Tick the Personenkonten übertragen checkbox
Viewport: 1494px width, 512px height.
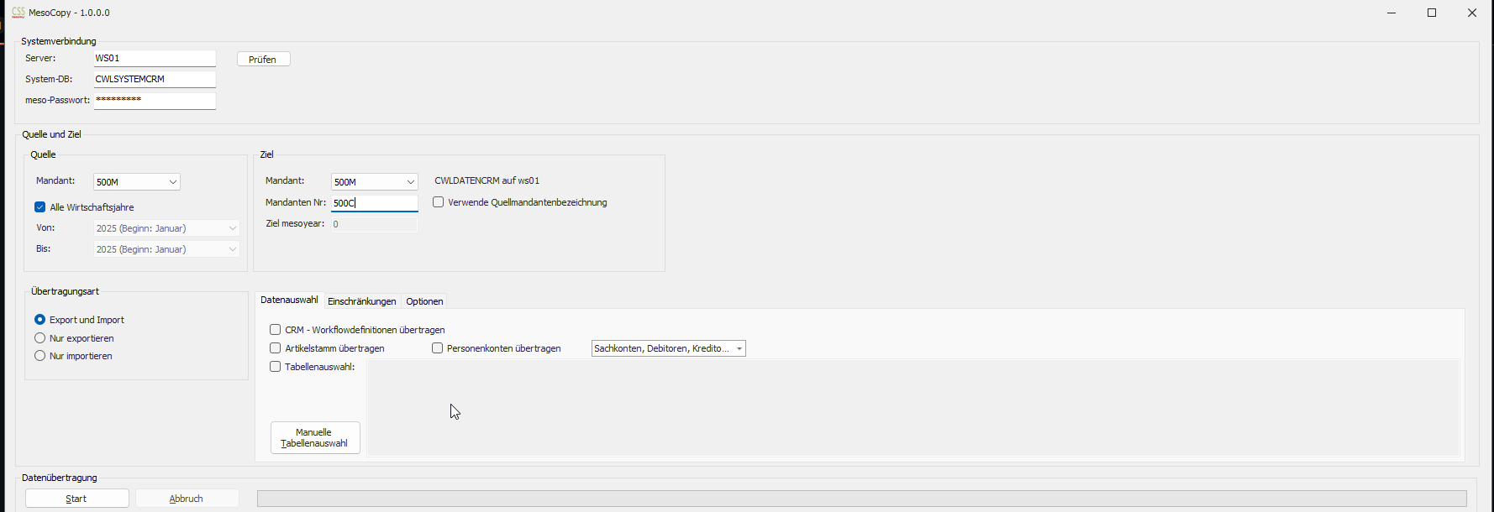pos(437,348)
